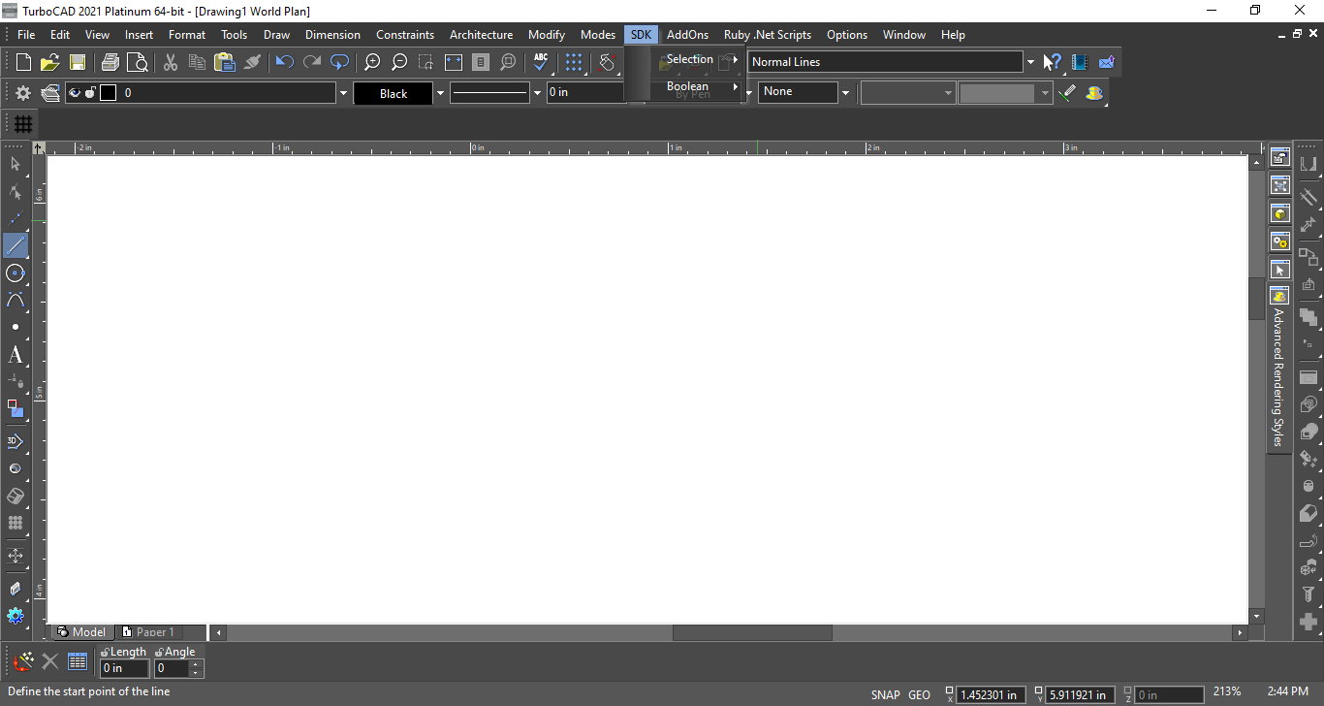Click the cancel X in inspector bar
Screen dimensions: 1324x706
[50, 662]
